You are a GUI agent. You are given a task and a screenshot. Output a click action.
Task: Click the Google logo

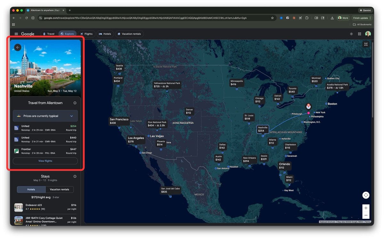[28, 34]
